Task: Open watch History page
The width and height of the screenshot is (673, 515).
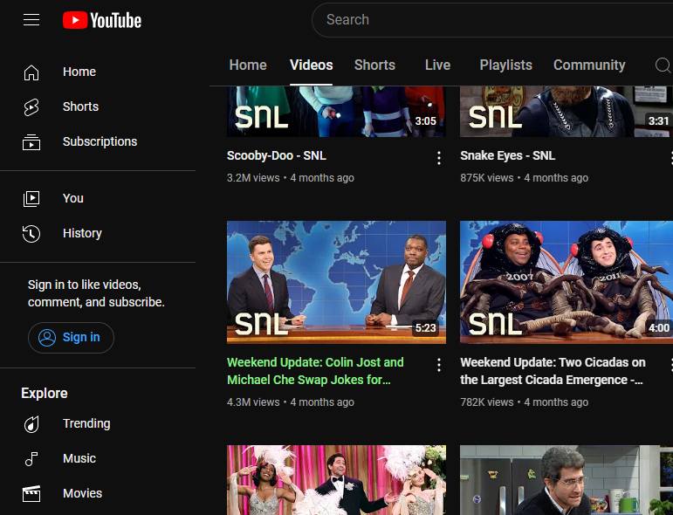Action: click(x=82, y=233)
